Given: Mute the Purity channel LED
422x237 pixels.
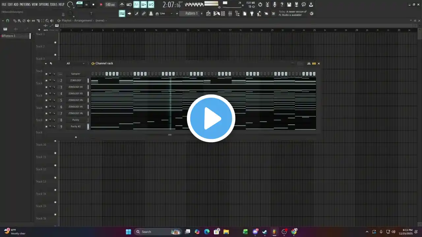Looking at the screenshot, I should [x=46, y=120].
